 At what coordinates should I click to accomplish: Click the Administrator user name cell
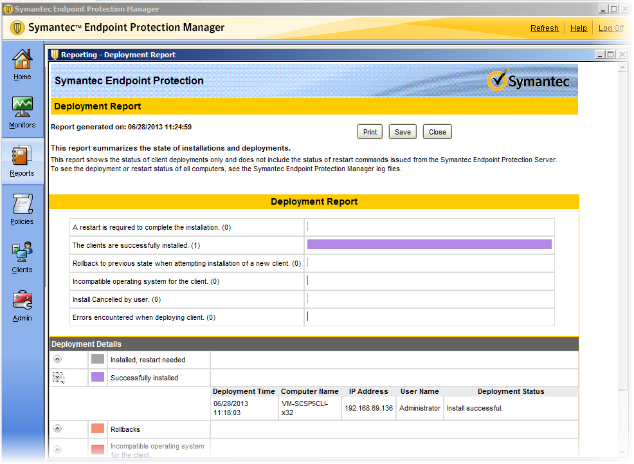(420, 408)
